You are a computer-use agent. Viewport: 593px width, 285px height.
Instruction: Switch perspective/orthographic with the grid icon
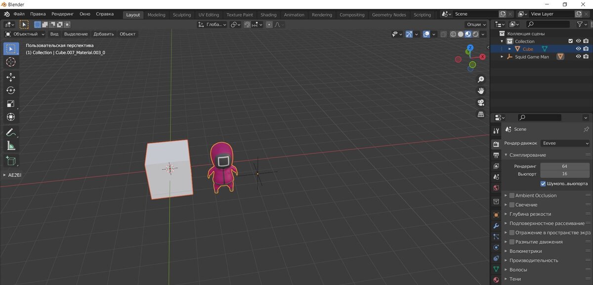pyautogui.click(x=480, y=114)
